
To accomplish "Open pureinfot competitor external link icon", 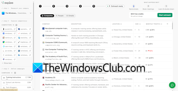I will pyautogui.click(x=15, y=29).
